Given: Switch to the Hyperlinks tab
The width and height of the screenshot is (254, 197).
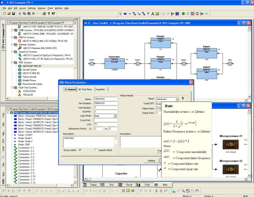Looking at the screenshot, I should pyautogui.click(x=100, y=89).
